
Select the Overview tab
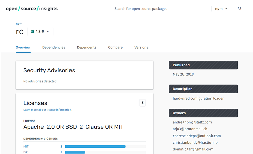coord(23,47)
